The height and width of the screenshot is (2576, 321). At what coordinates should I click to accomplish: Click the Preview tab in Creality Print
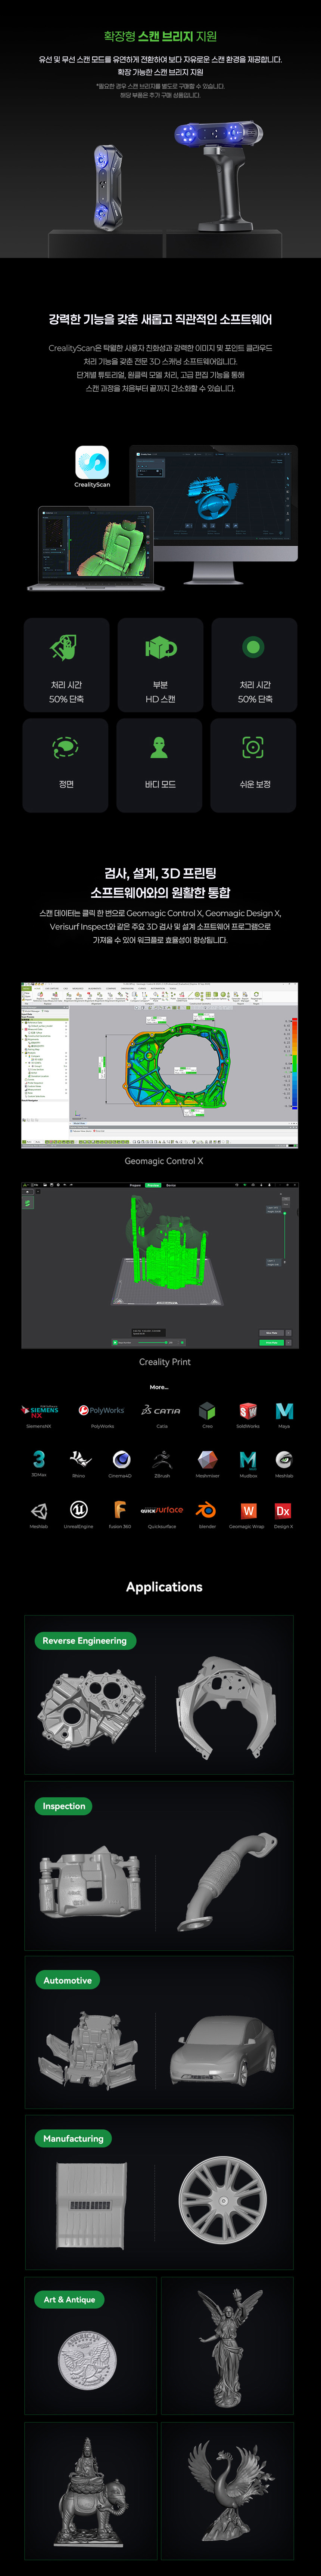(x=153, y=1185)
